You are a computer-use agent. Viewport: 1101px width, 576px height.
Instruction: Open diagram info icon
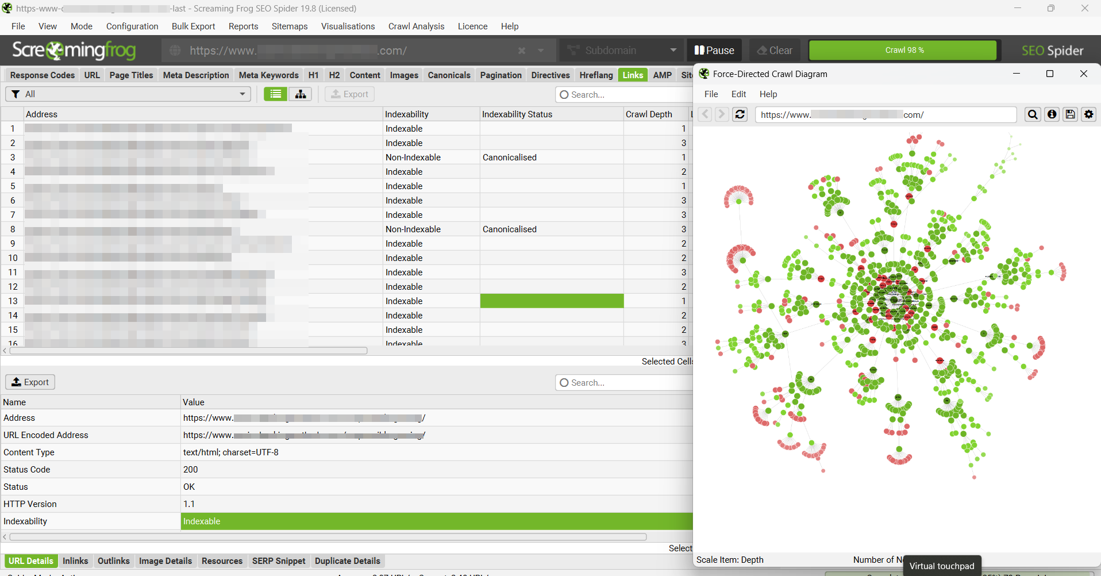tap(1052, 114)
